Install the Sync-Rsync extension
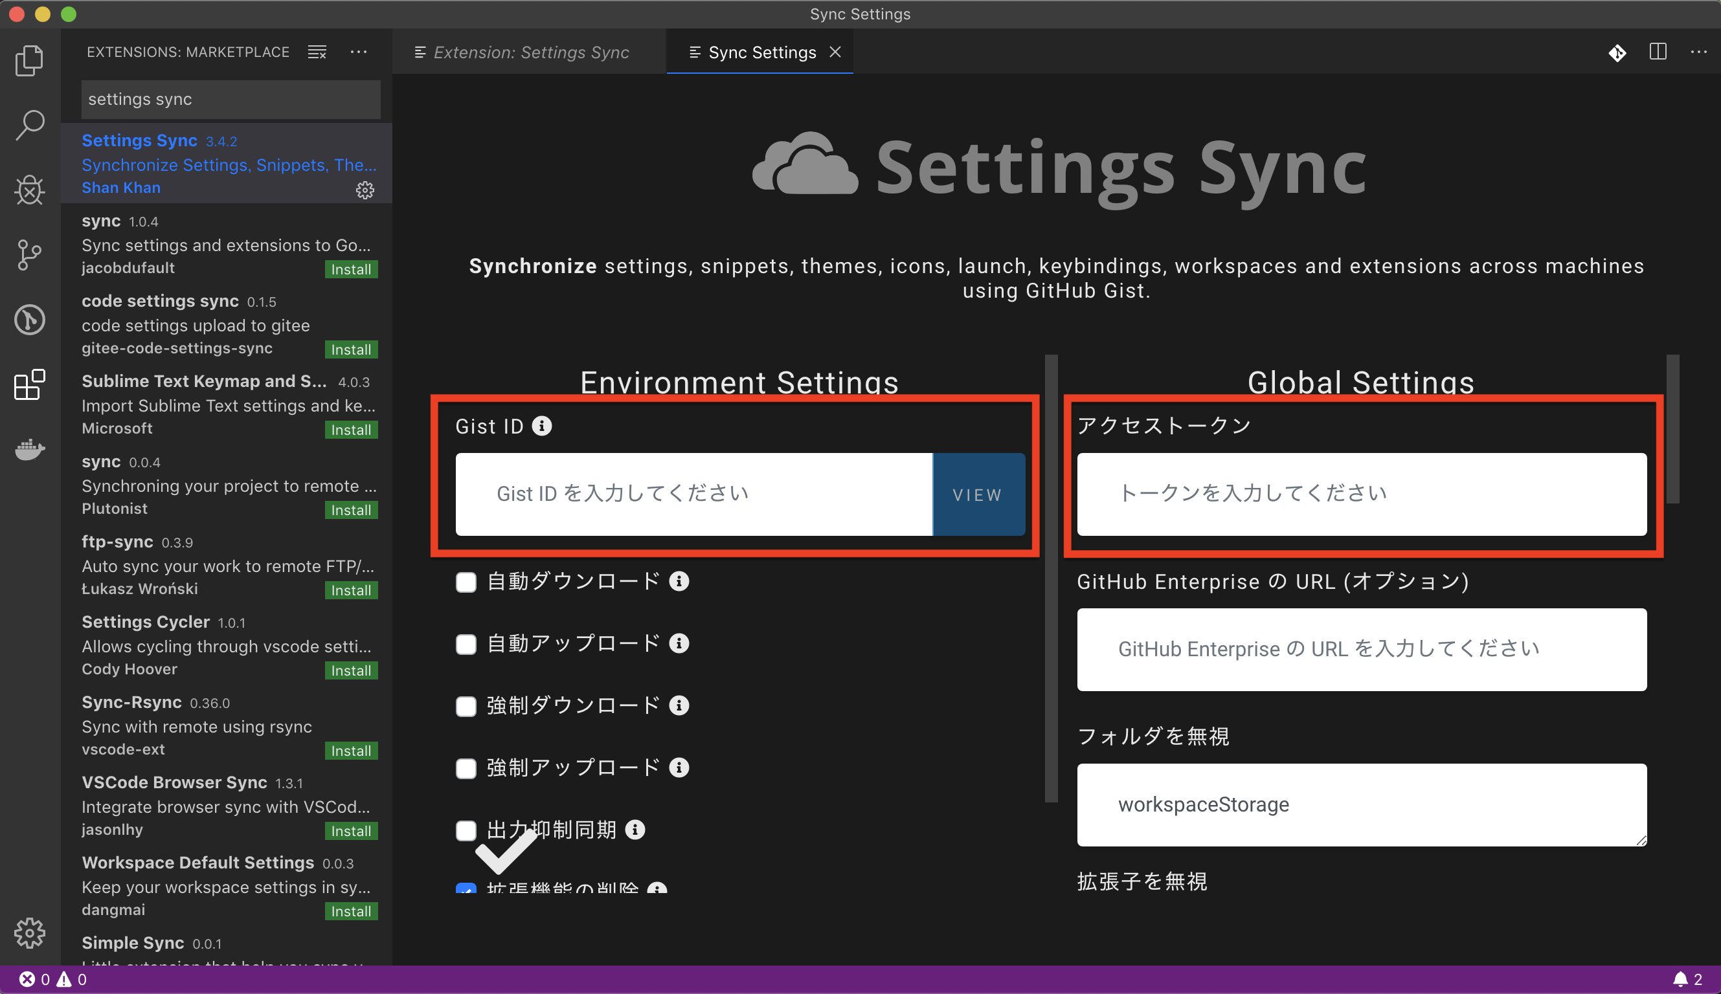1721x994 pixels. point(351,751)
